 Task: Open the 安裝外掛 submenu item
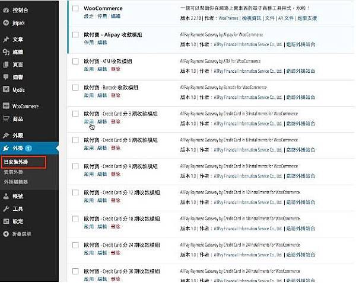pos(14,172)
